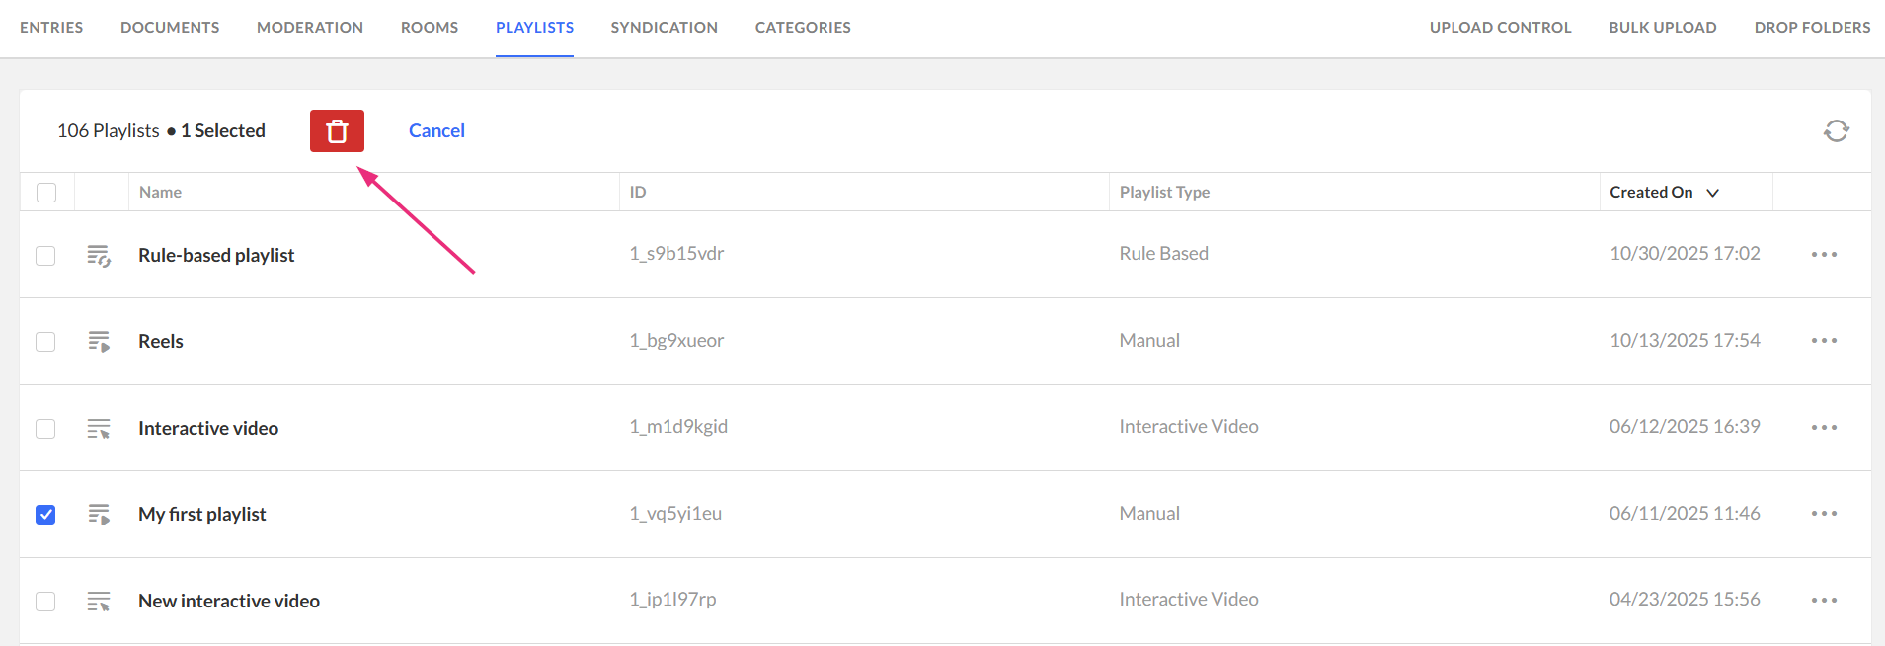Open the Bulk Upload section
Screen dimensions: 1885x646
(1662, 28)
